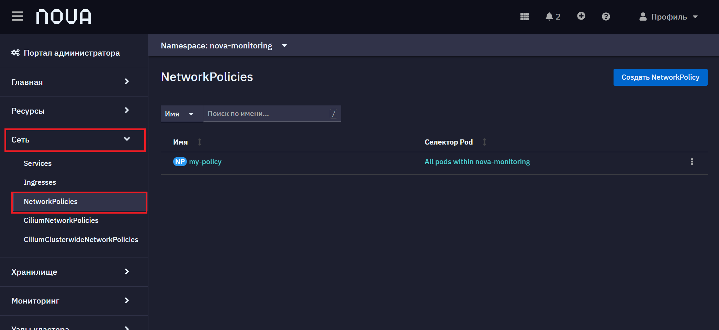Viewport: 719px width, 330px height.
Task: Expand the Хранилище section
Action: [x=74, y=272]
